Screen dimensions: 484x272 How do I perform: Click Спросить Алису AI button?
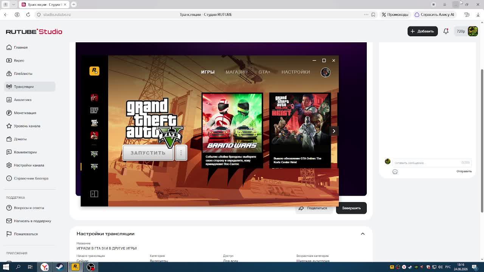coord(434,15)
